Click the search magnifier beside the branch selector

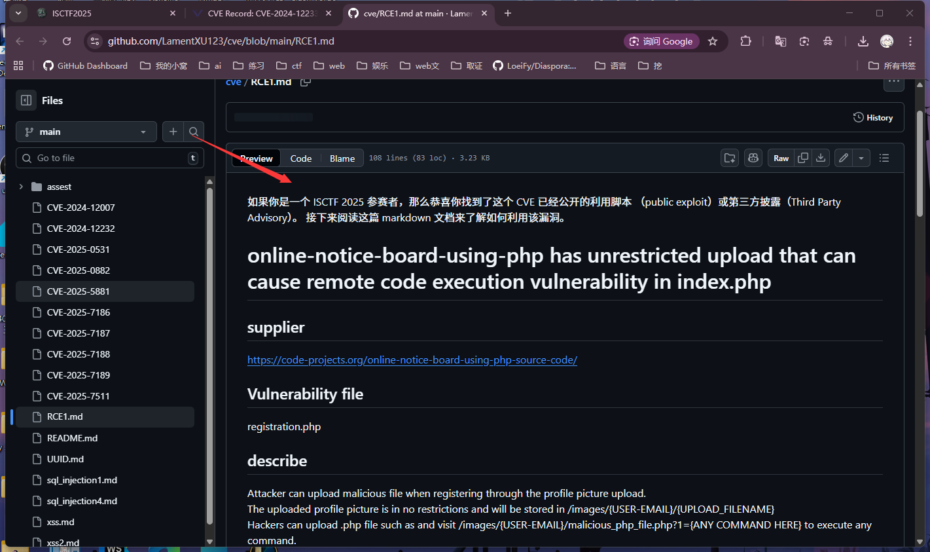tap(194, 132)
